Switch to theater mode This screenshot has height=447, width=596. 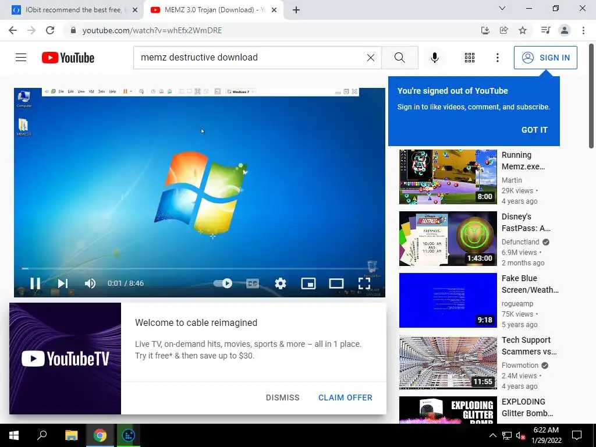(x=336, y=283)
